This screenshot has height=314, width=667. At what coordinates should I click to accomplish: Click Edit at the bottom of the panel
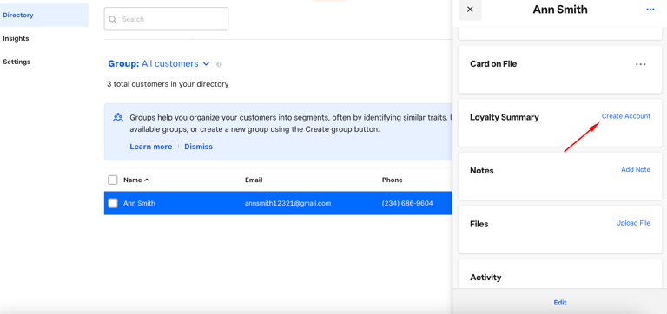click(560, 303)
